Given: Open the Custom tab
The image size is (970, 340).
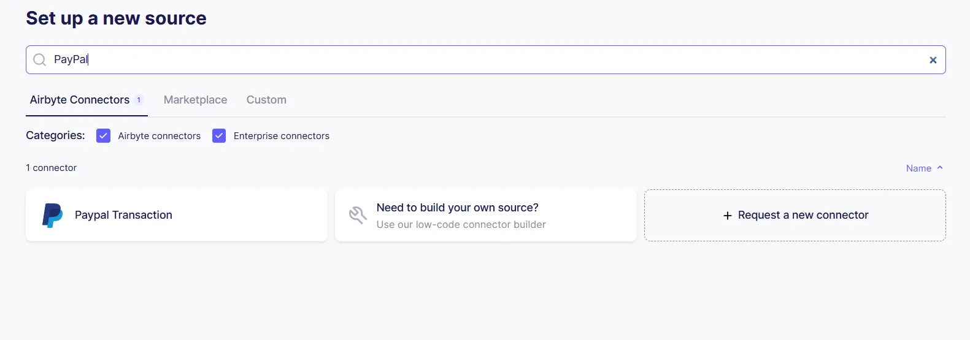Looking at the screenshot, I should (x=266, y=100).
